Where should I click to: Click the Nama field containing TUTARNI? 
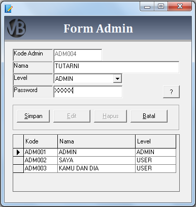(116, 67)
